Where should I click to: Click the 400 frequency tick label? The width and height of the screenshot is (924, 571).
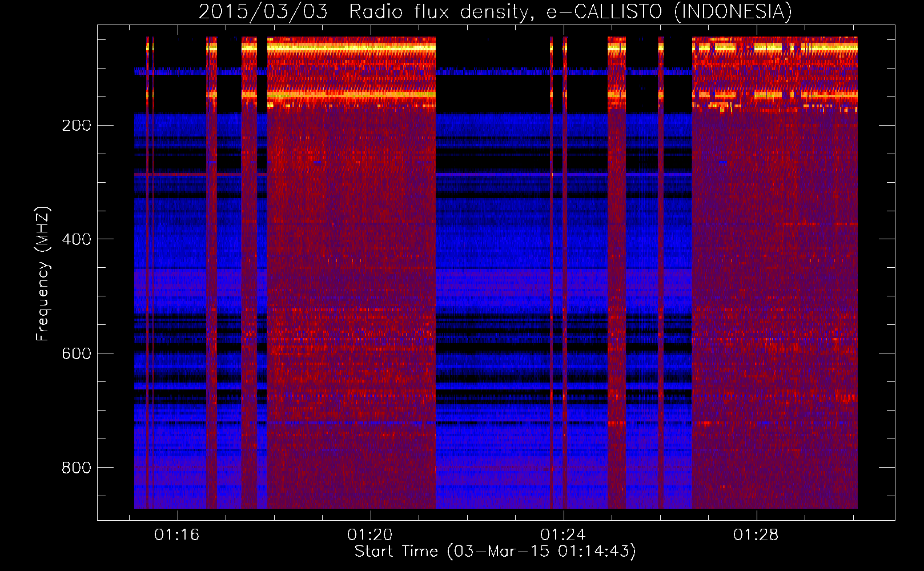tap(77, 239)
